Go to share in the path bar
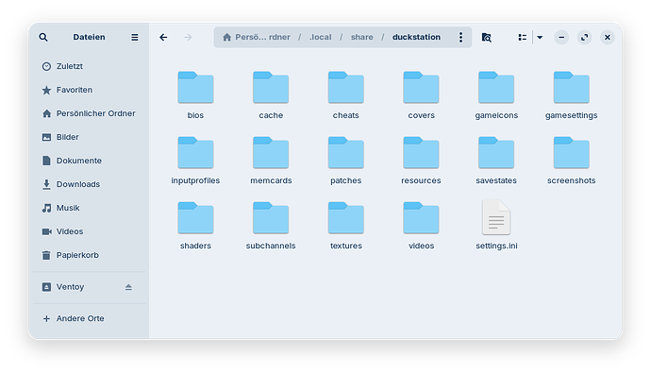Screen dimensions: 651x374 pos(362,38)
